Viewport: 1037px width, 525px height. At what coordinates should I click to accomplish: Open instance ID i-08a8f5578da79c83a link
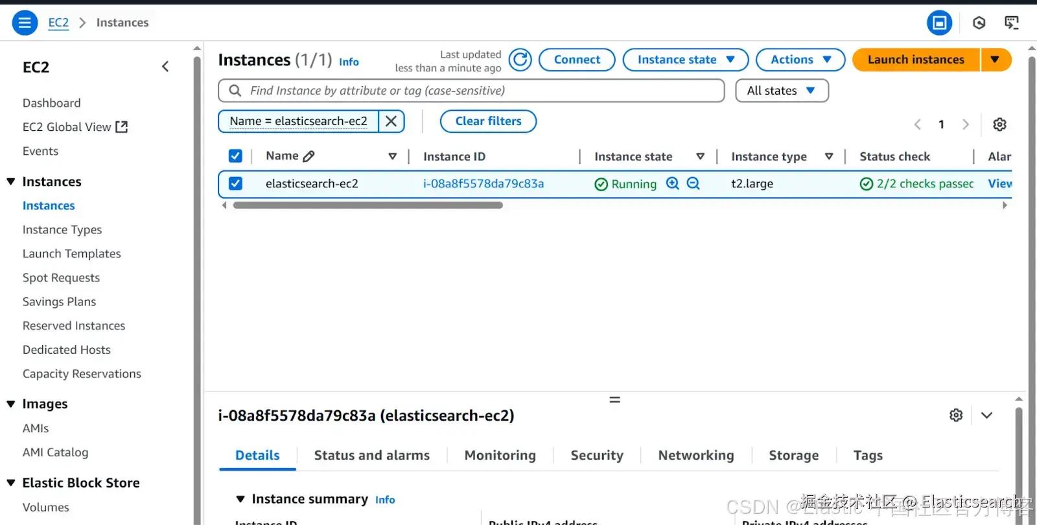[484, 183]
